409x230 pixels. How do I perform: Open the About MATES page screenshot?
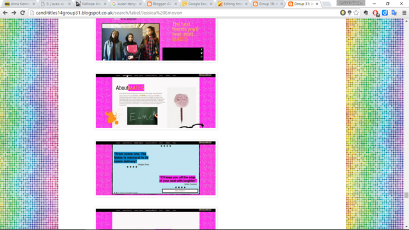pyautogui.click(x=156, y=101)
